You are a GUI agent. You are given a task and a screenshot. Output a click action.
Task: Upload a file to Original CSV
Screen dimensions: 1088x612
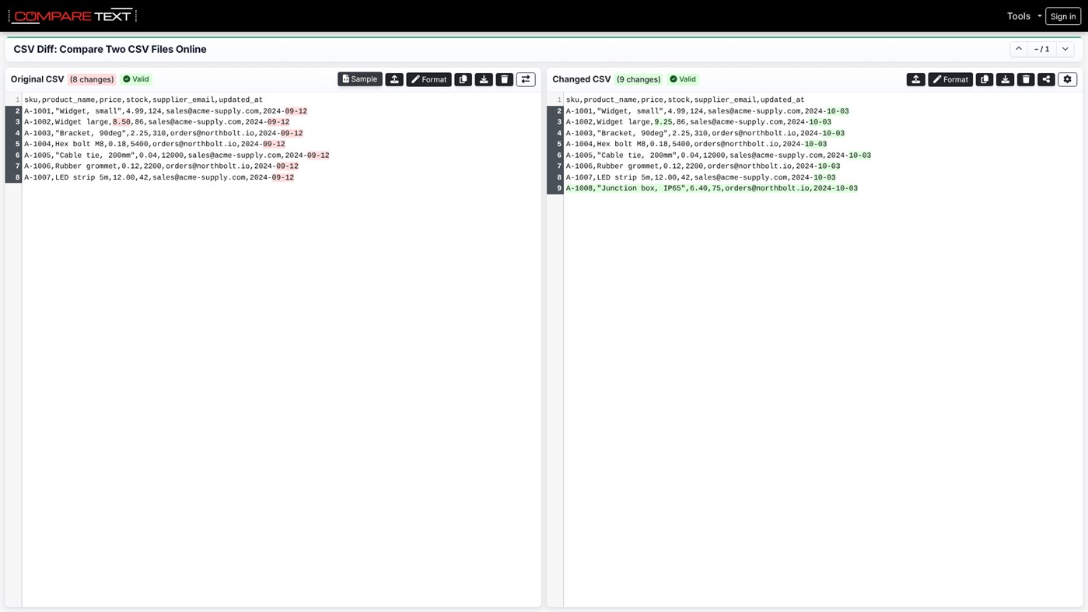(x=394, y=79)
